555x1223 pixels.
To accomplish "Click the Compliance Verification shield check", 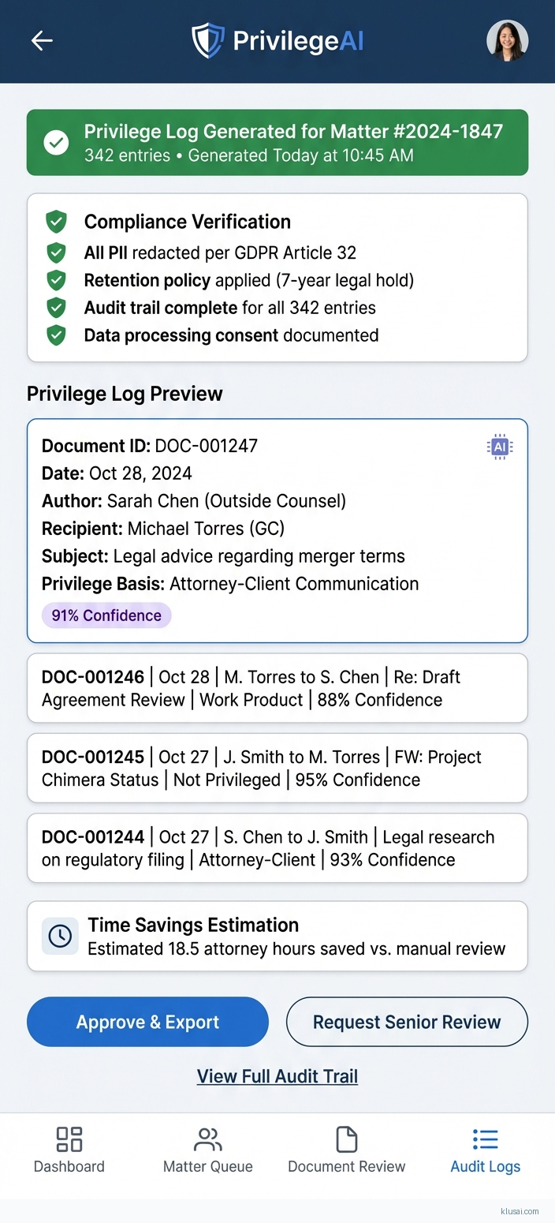I will [x=56, y=222].
